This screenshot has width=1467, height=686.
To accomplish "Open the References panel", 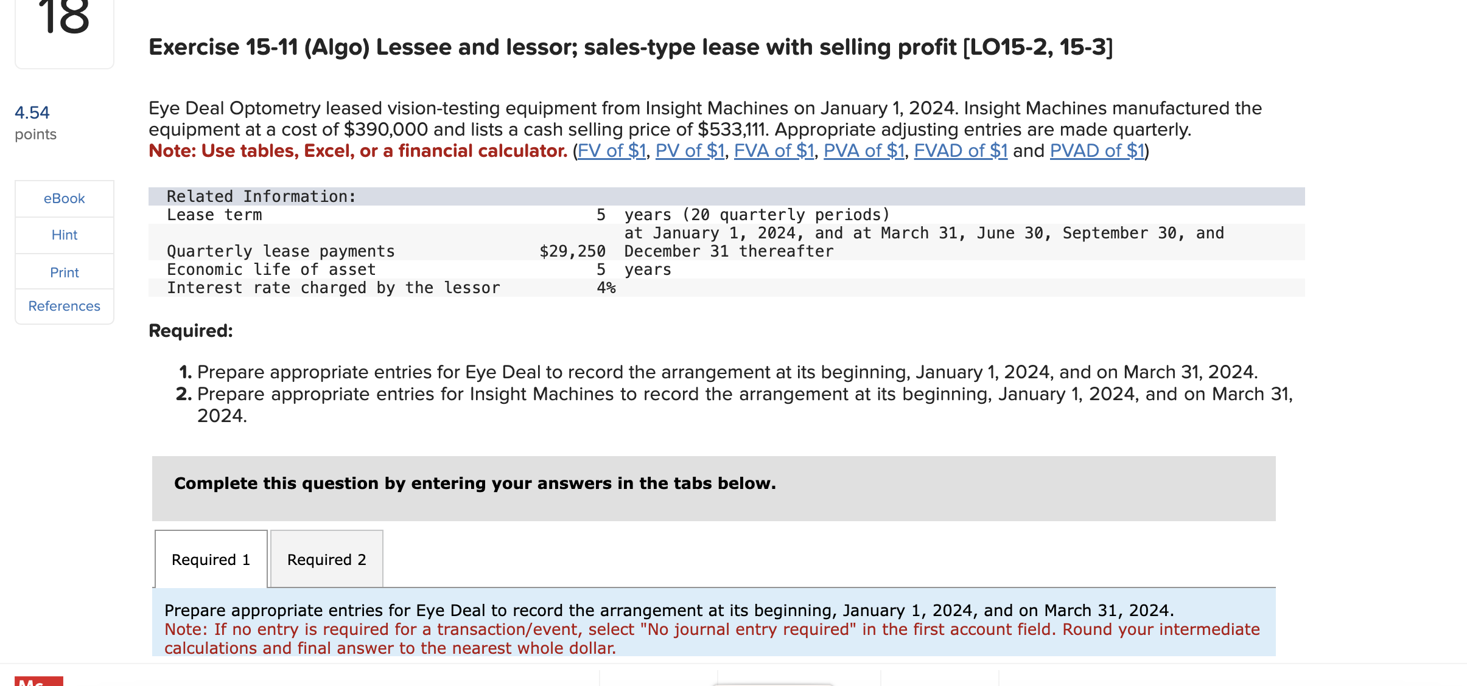I will [63, 306].
